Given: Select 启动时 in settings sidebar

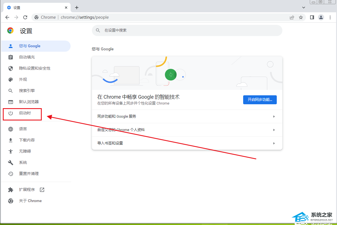Looking at the screenshot, I should pos(25,113).
